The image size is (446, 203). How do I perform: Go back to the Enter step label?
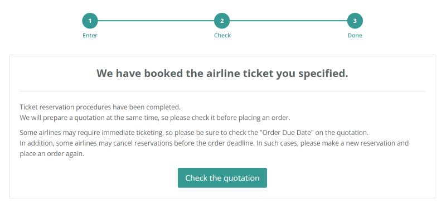click(x=90, y=36)
